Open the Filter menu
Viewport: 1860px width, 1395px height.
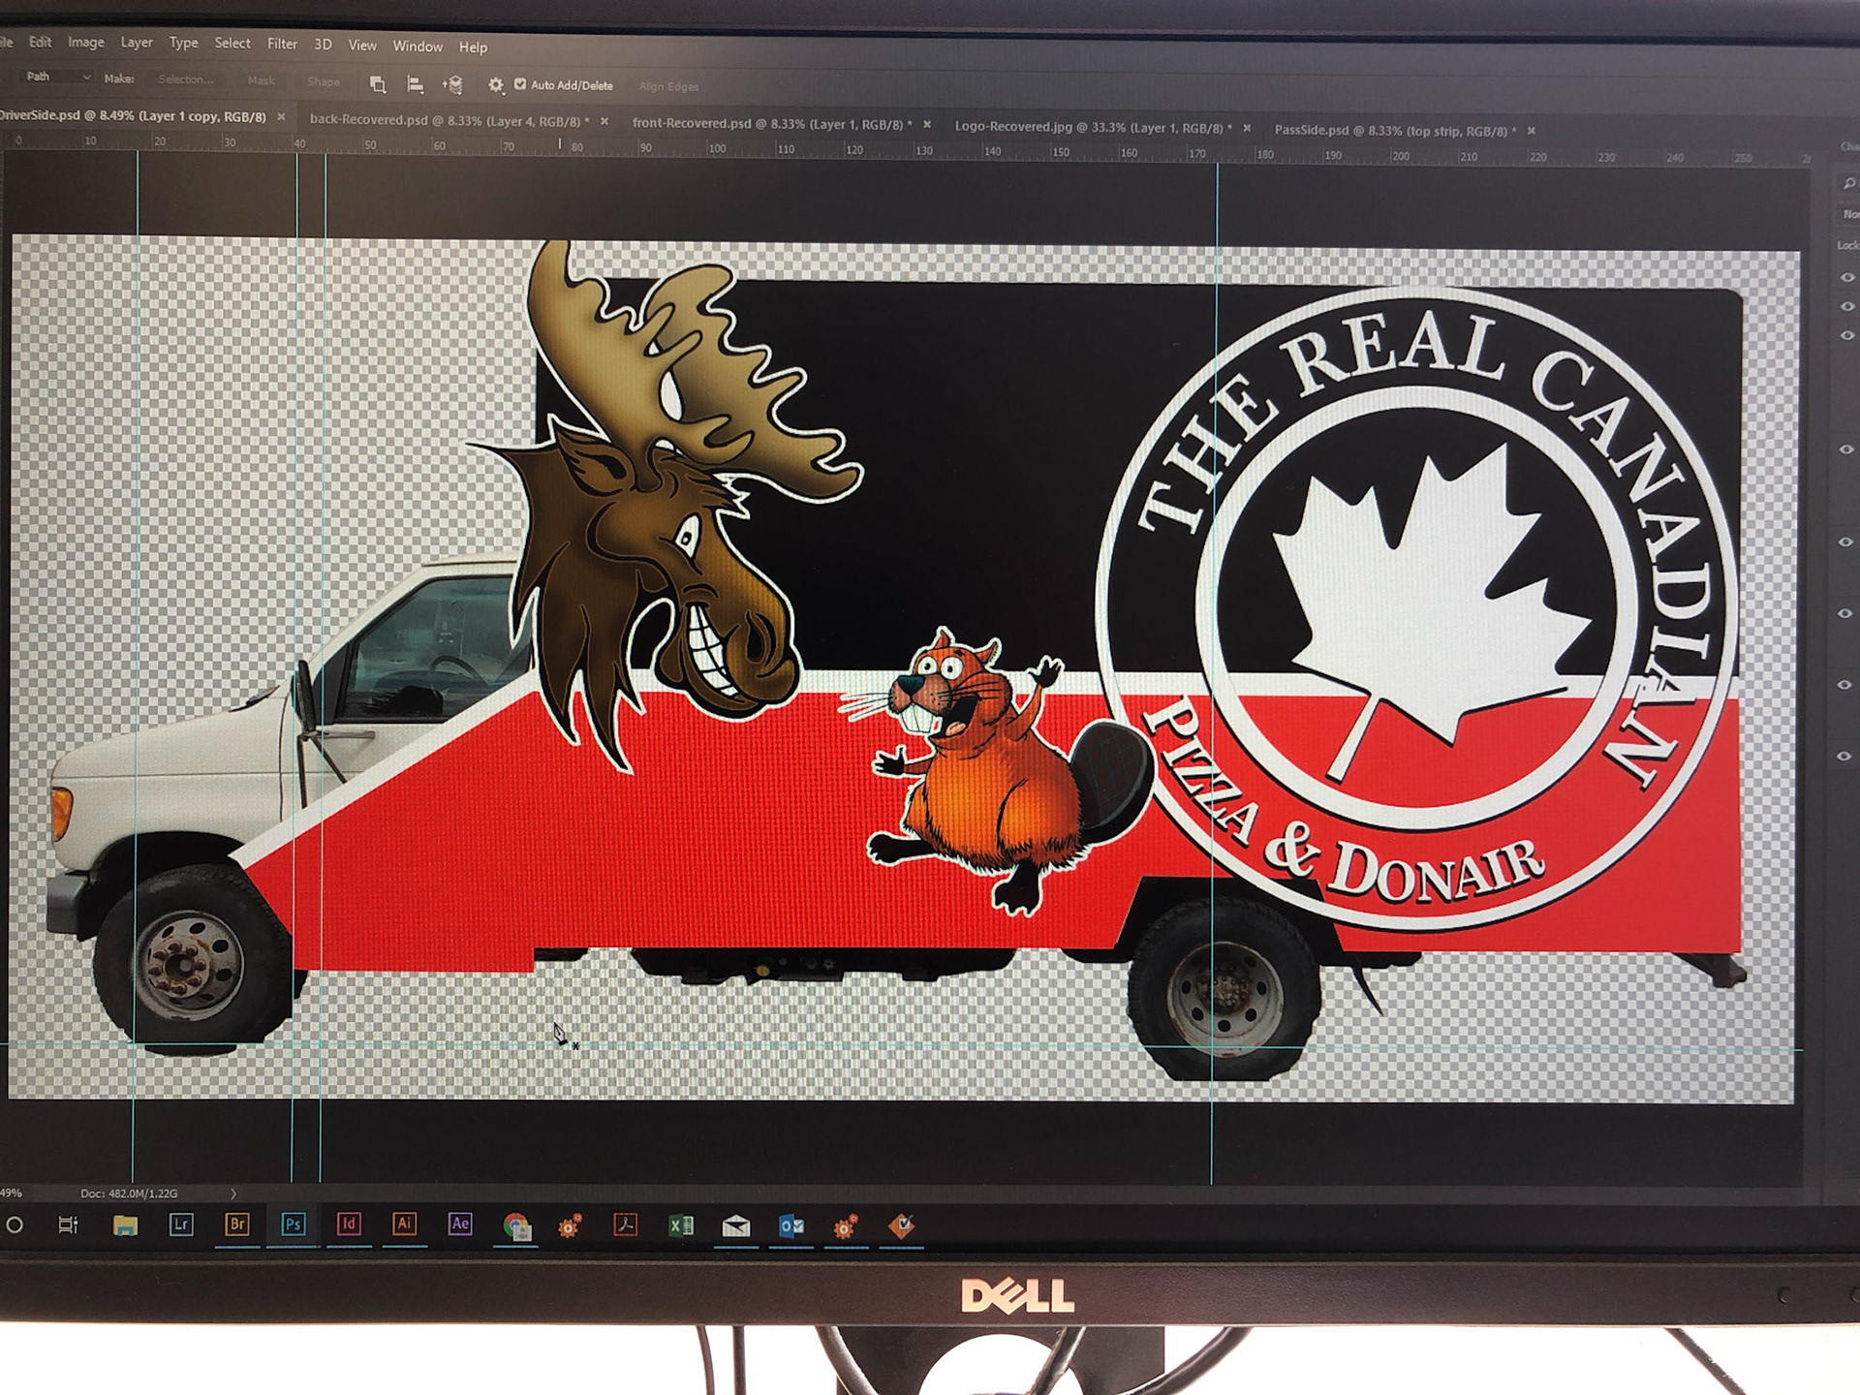pos(282,44)
